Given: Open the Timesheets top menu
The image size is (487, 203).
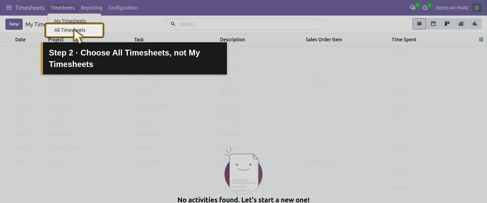Looking at the screenshot, I should (63, 8).
